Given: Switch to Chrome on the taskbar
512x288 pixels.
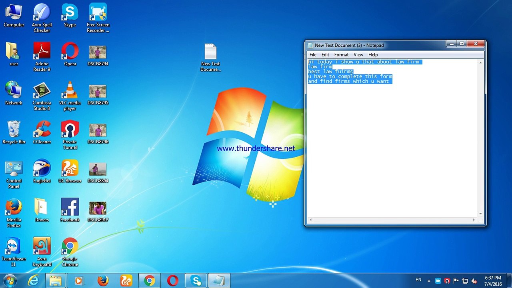Looking at the screenshot, I should (x=150, y=281).
